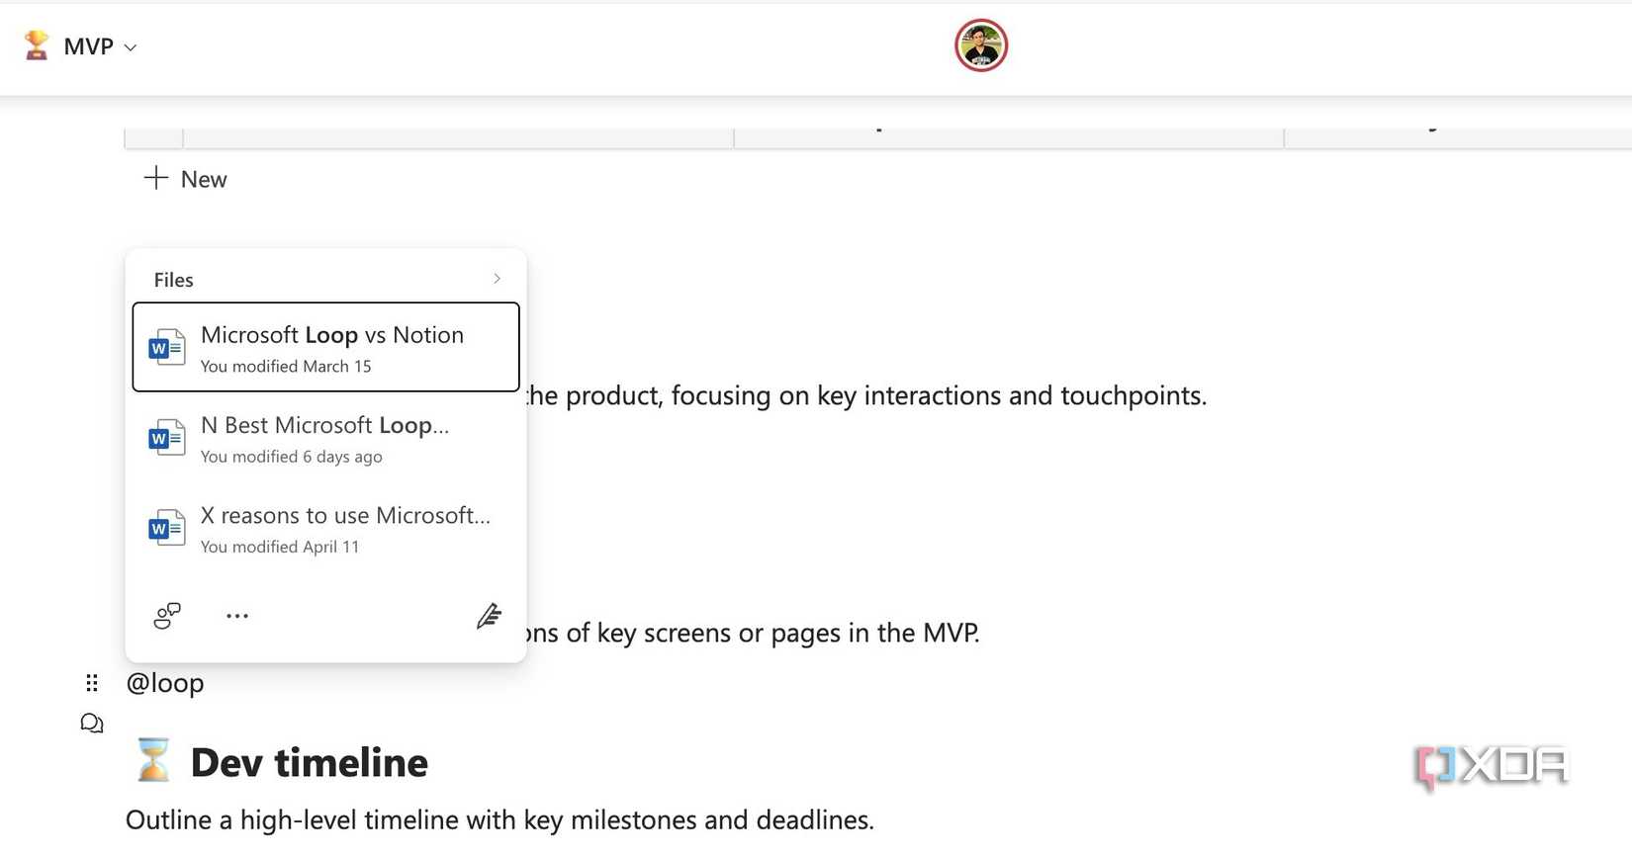The height and width of the screenshot is (856, 1632).
Task: Click Word icon beside Microsoft Loop vs Notion
Action: coord(166,348)
